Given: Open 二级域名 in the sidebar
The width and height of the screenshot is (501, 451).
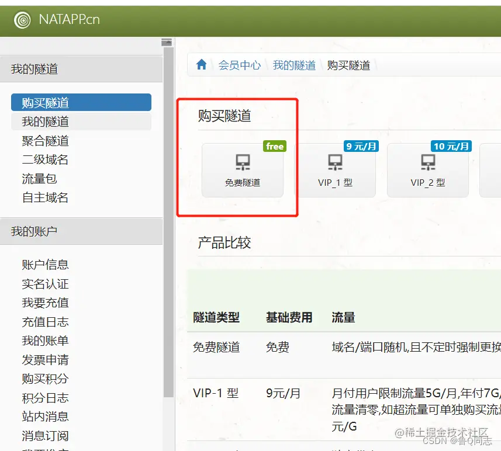Looking at the screenshot, I should pyautogui.click(x=46, y=159).
